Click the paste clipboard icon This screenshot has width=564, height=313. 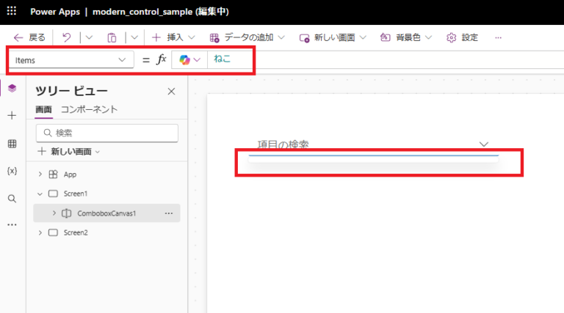click(x=112, y=37)
